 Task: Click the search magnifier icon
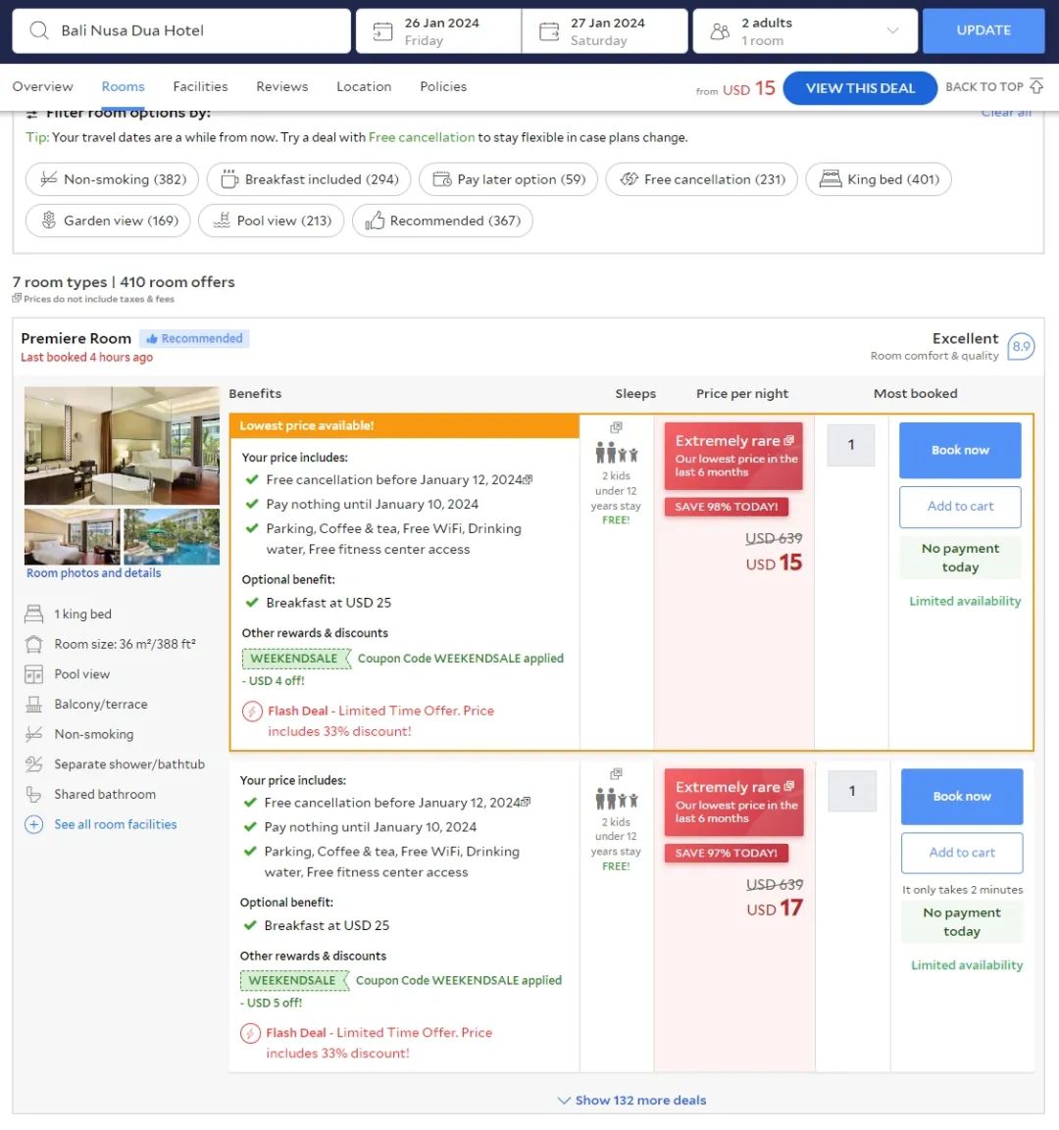point(39,30)
